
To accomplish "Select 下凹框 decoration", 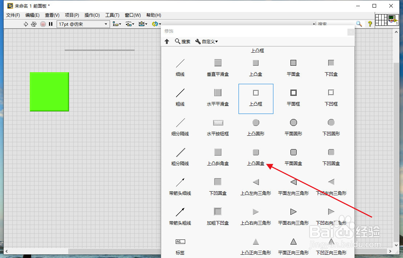I will point(331,98).
